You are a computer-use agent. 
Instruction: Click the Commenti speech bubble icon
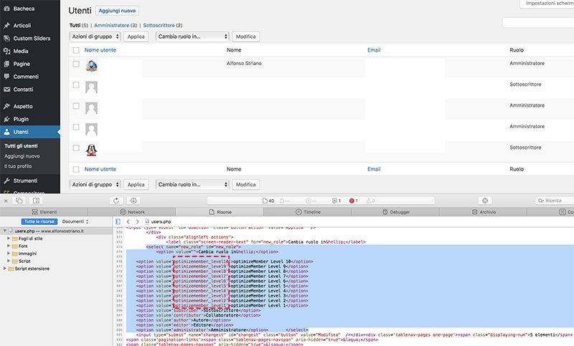[6, 77]
